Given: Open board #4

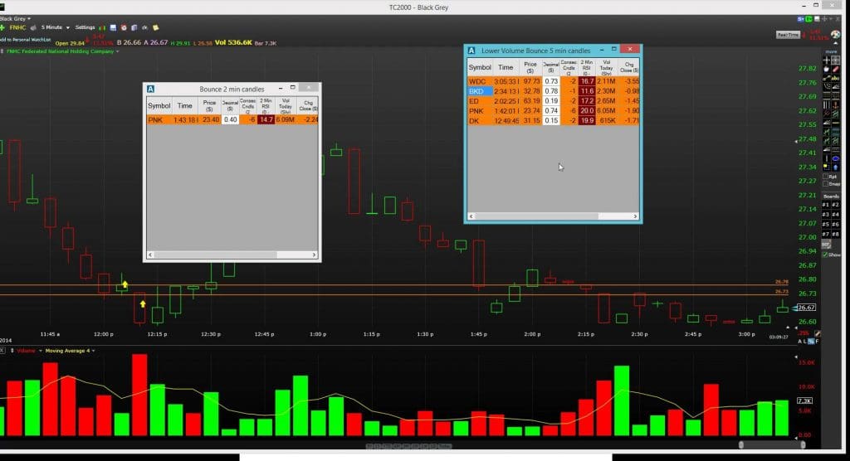Looking at the screenshot, I should point(835,215).
